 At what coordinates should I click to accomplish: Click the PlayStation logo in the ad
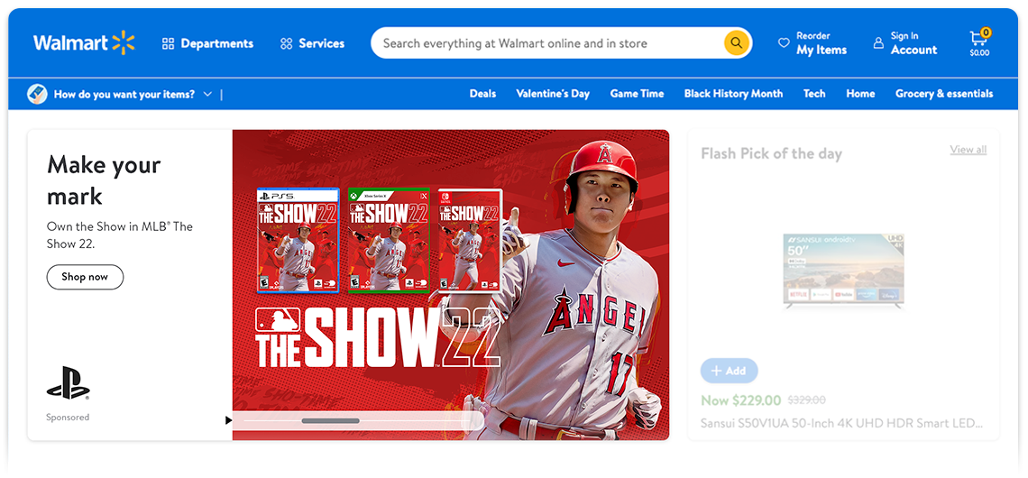pos(68,383)
